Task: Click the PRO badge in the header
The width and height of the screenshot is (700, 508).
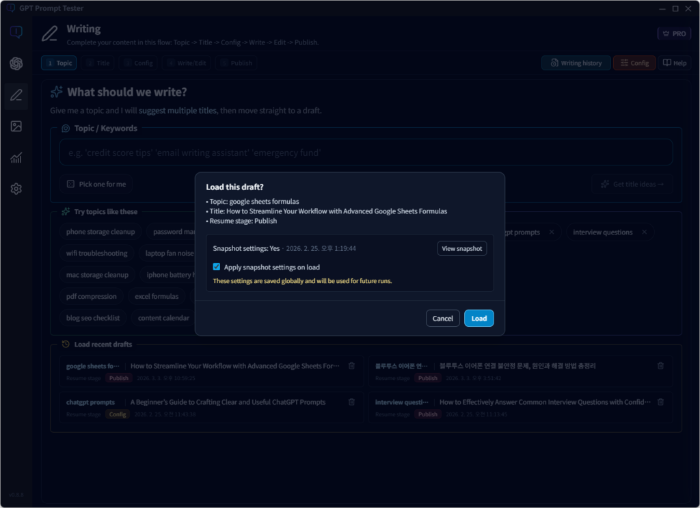Action: (674, 32)
